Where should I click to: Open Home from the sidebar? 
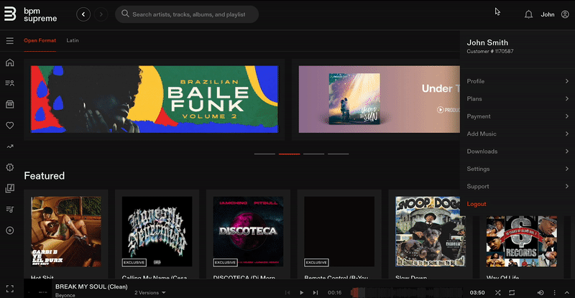(10, 62)
